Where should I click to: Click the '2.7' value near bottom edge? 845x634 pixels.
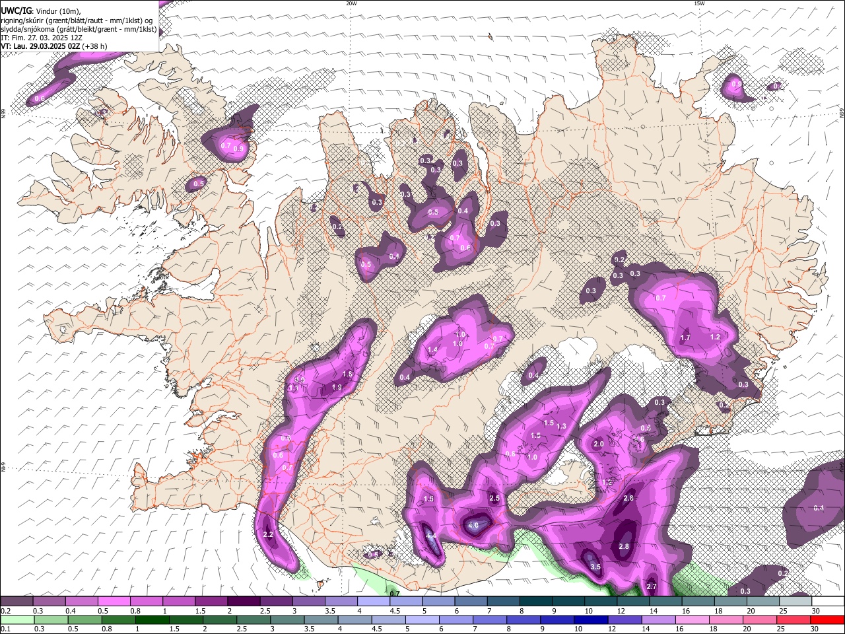(652, 586)
